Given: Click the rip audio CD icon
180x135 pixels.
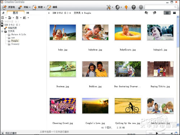Looking at the screenshot, I should point(4,7).
